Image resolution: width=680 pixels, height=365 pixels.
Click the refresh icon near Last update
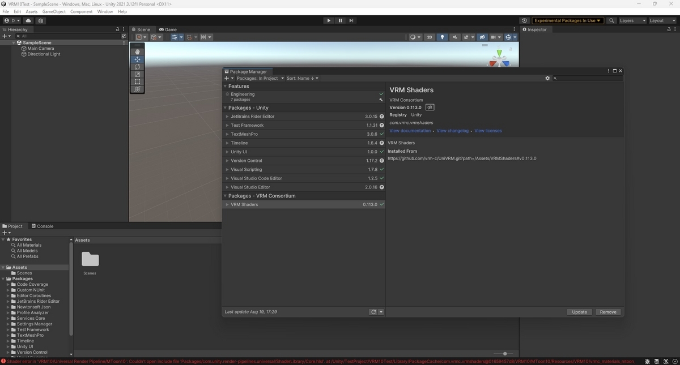[373, 311]
